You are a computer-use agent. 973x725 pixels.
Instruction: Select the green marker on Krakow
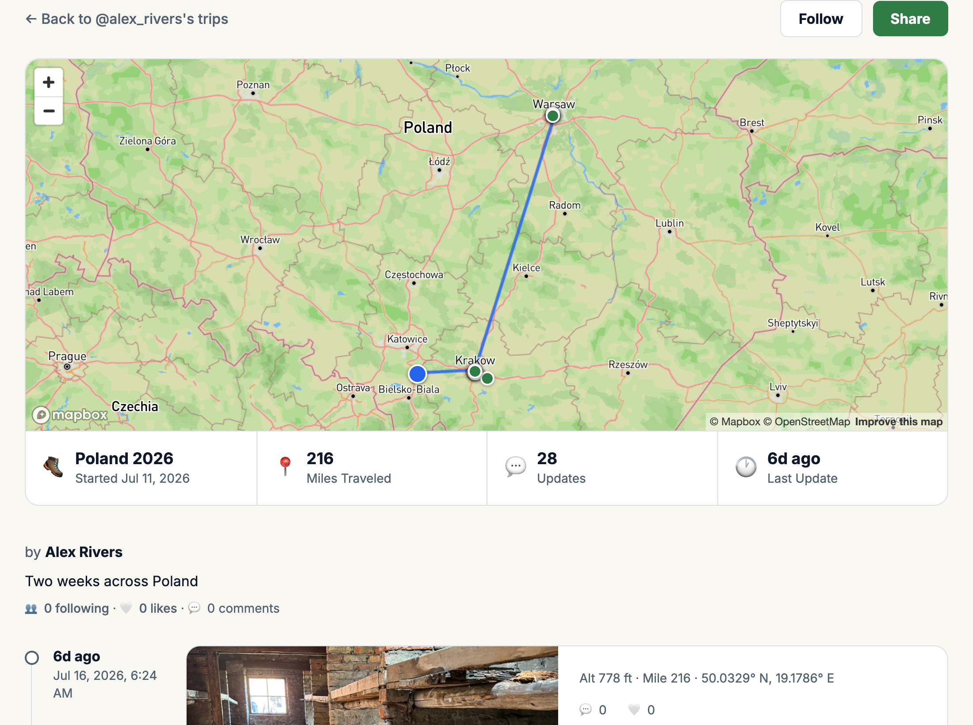click(475, 371)
